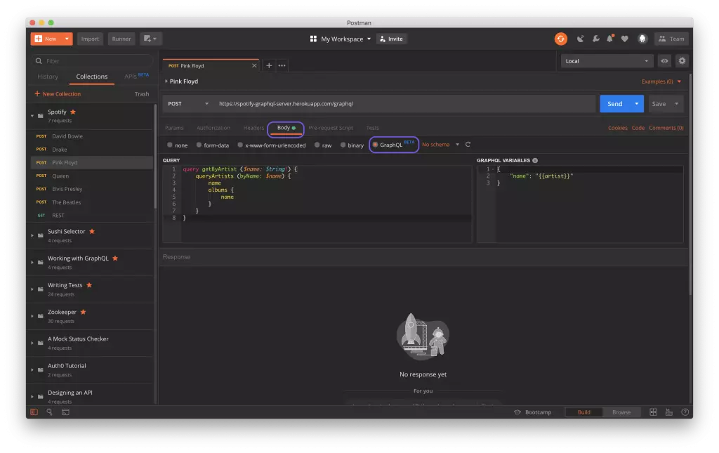Collapse the Spotify collection
719x453 pixels.
32,116
